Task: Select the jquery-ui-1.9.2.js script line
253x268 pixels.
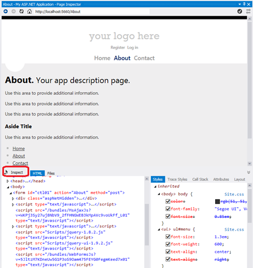Action: pos(64,246)
